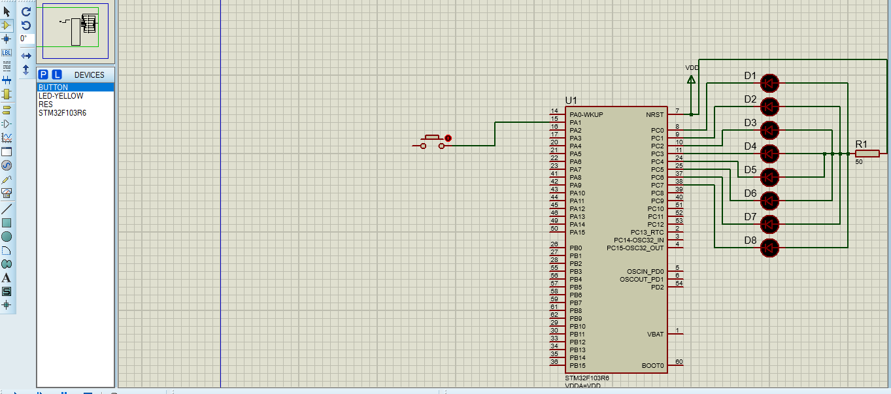Select LED D6 in the schematic

tap(770, 201)
